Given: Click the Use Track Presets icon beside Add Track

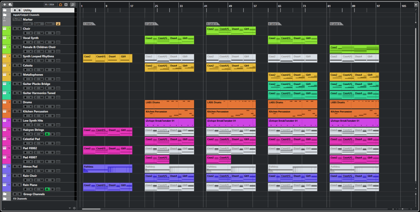Looking at the screenshot, I should (x=10, y=4).
